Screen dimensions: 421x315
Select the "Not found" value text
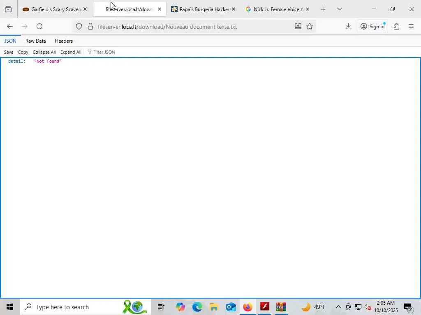click(48, 62)
